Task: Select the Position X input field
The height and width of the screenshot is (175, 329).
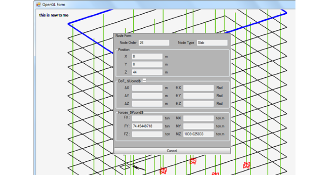Action: click(147, 56)
